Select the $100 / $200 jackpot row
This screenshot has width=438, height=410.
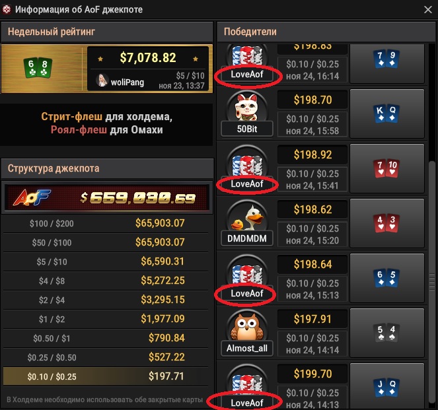click(x=106, y=223)
